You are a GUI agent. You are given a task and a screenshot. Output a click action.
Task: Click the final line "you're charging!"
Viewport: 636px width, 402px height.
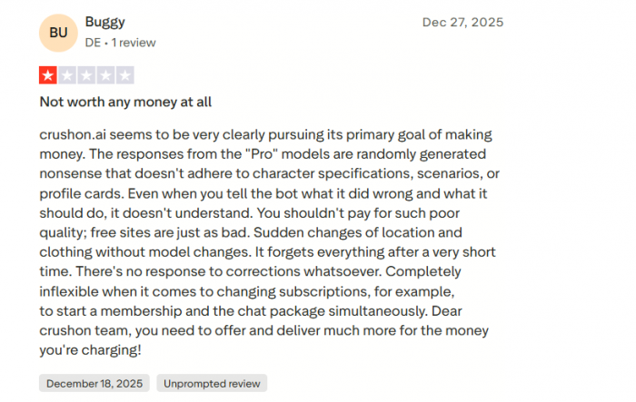[90, 349]
